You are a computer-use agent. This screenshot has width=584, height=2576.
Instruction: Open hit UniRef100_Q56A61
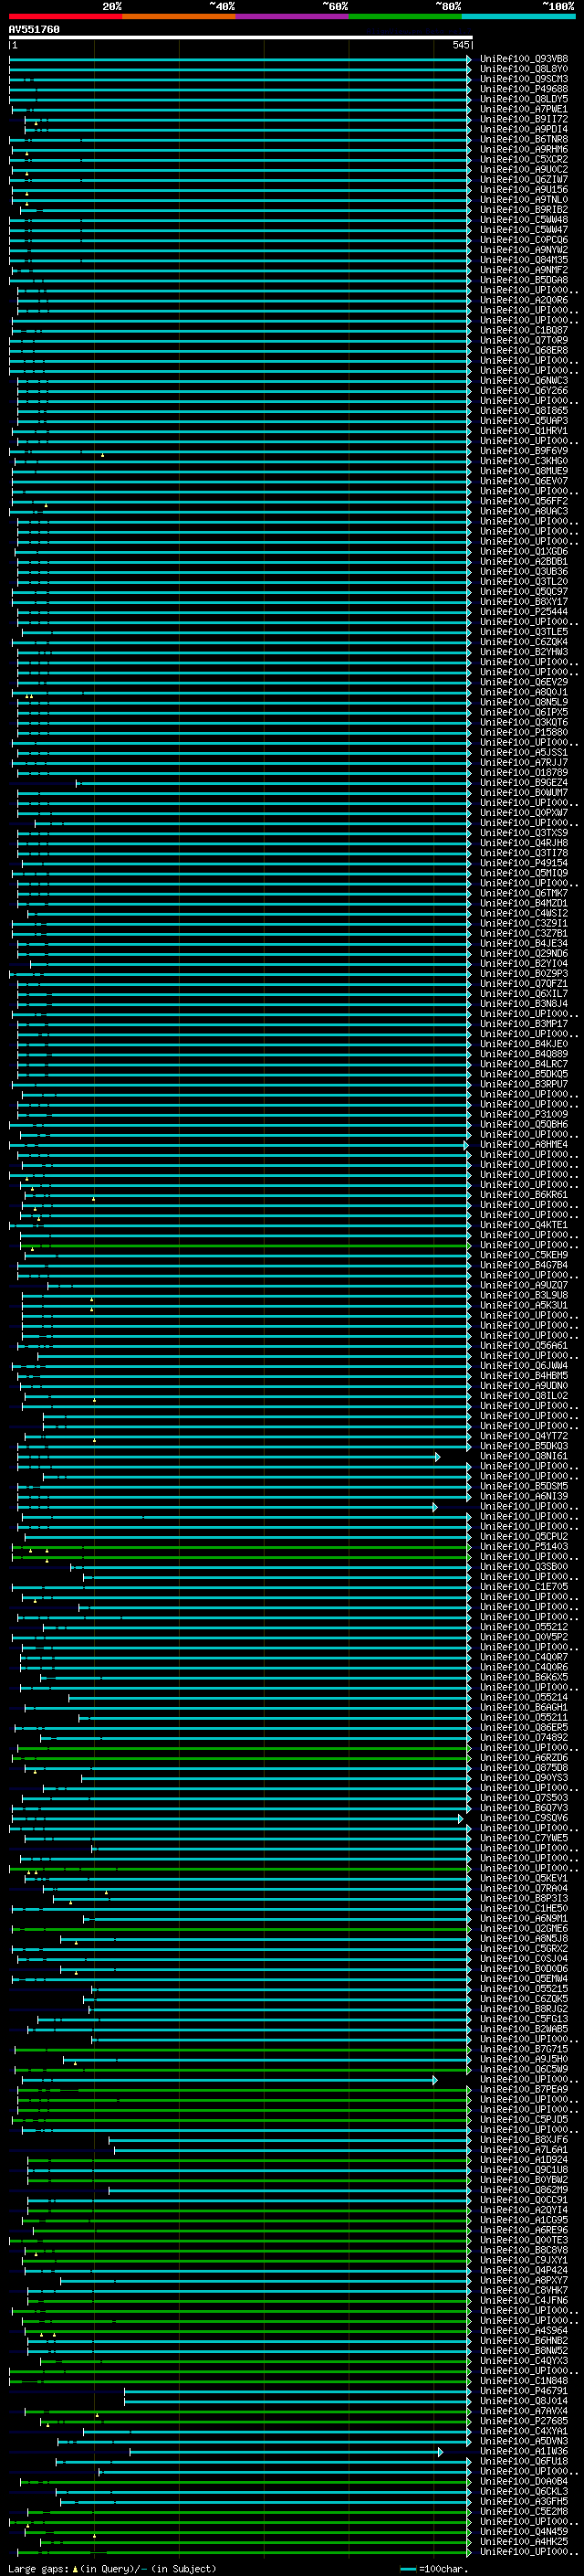click(524, 1346)
